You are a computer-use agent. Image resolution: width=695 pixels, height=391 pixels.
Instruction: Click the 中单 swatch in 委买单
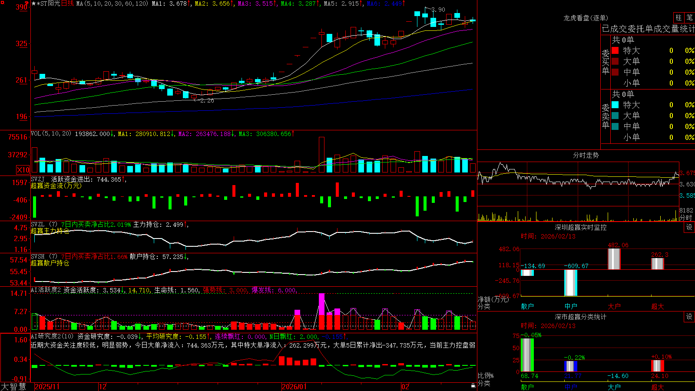tap(615, 72)
